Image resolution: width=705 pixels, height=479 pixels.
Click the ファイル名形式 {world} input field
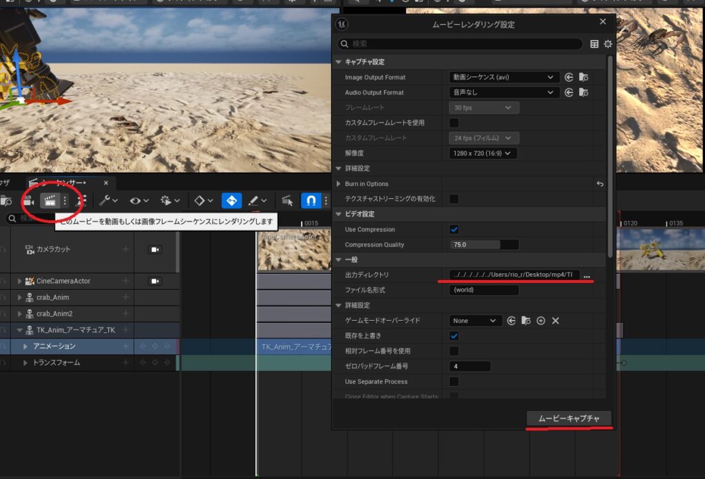coord(484,290)
